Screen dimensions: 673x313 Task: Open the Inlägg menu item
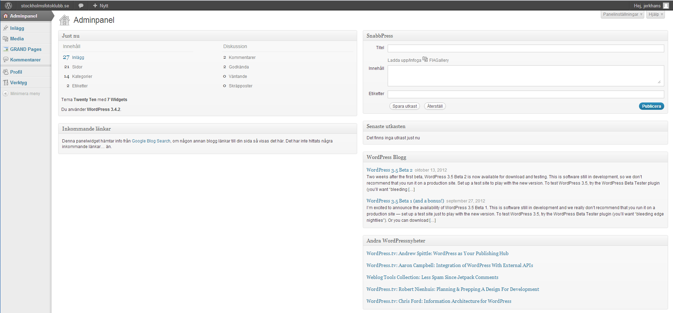[x=17, y=28]
